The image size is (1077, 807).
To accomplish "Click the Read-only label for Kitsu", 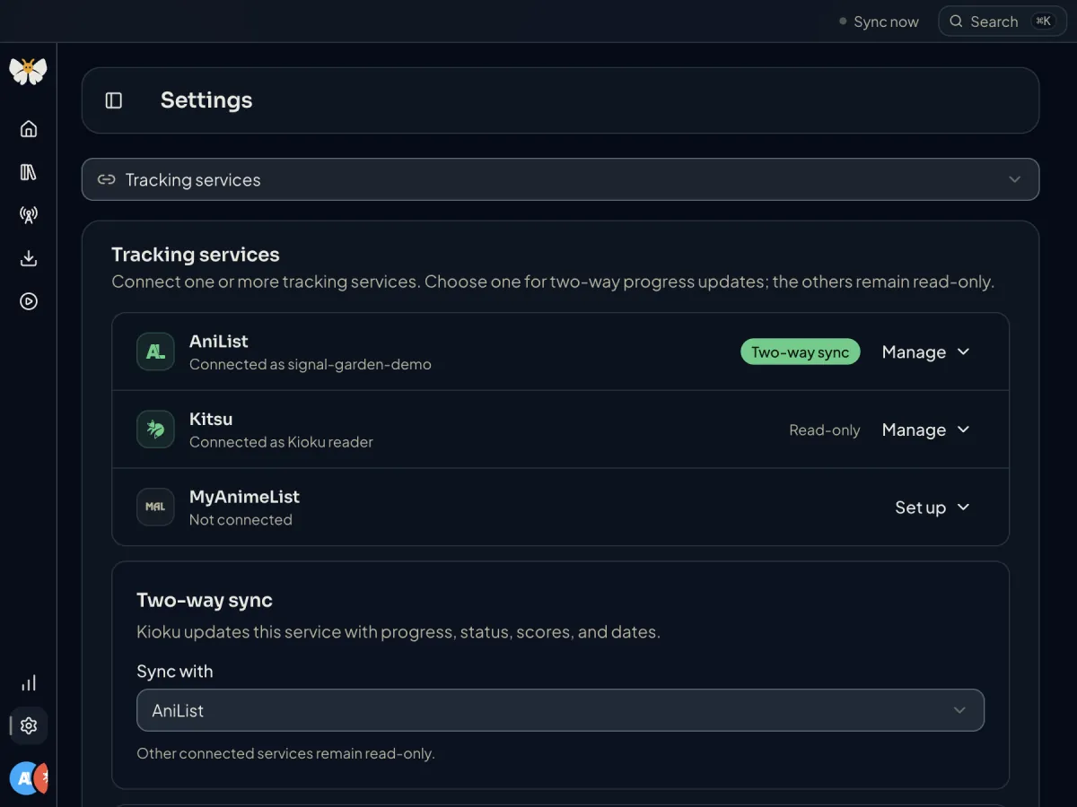I will click(825, 430).
